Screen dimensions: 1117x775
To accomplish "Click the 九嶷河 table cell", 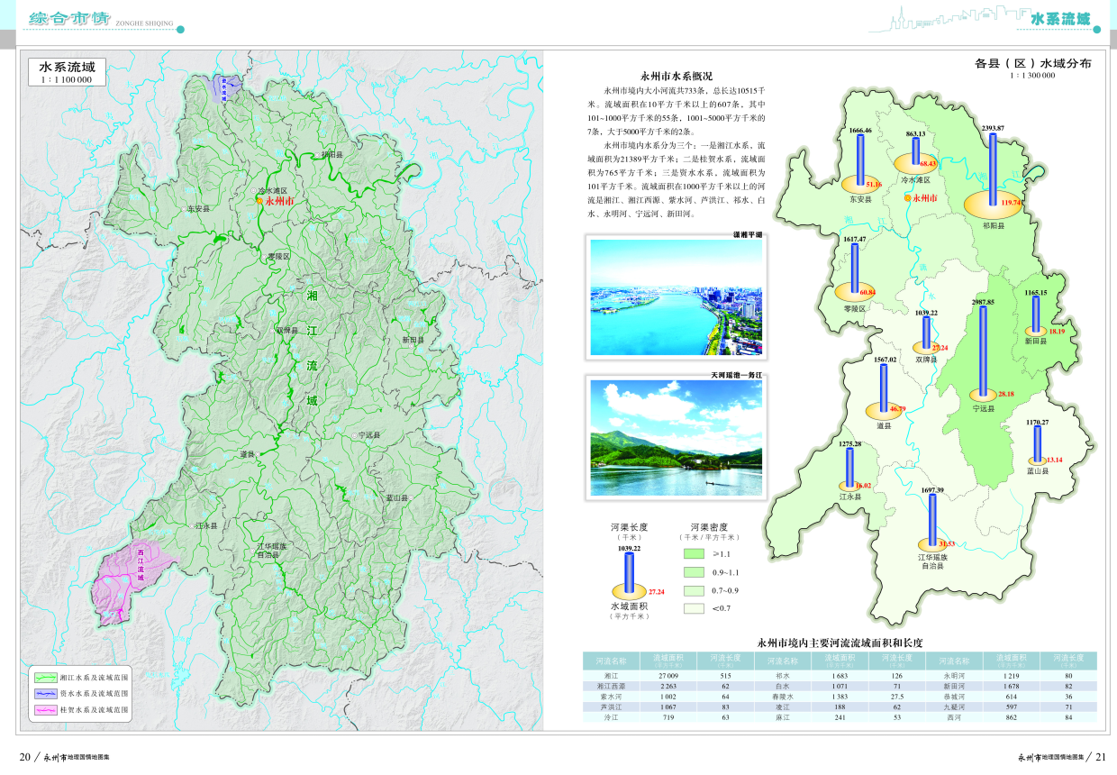I will point(955,707).
